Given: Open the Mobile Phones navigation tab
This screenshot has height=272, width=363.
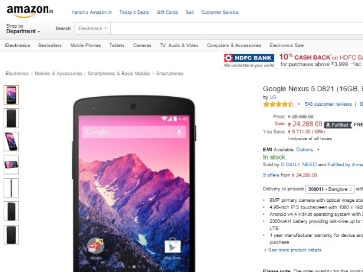Looking at the screenshot, I should (x=85, y=45).
